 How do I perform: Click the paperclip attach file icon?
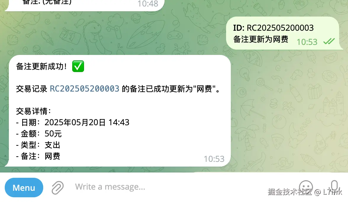pyautogui.click(x=58, y=188)
